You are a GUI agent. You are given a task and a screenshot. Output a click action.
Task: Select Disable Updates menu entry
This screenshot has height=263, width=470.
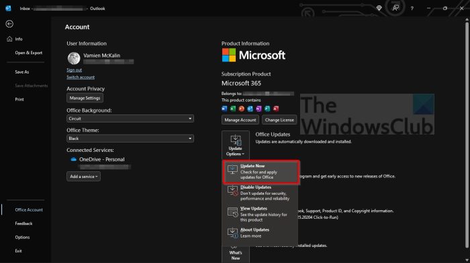[x=261, y=193]
